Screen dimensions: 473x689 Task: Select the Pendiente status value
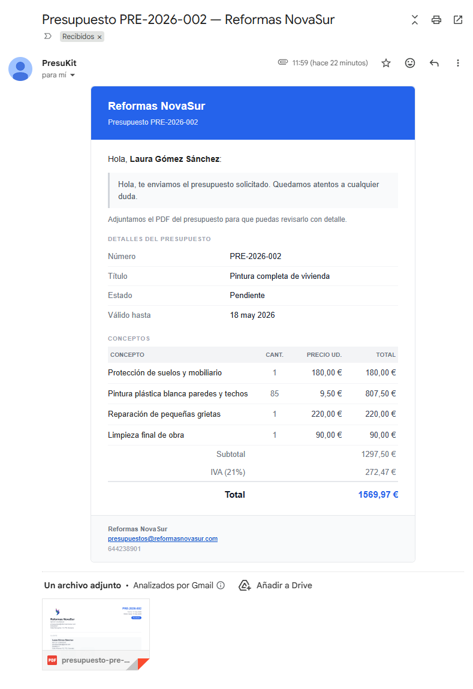pyautogui.click(x=247, y=295)
